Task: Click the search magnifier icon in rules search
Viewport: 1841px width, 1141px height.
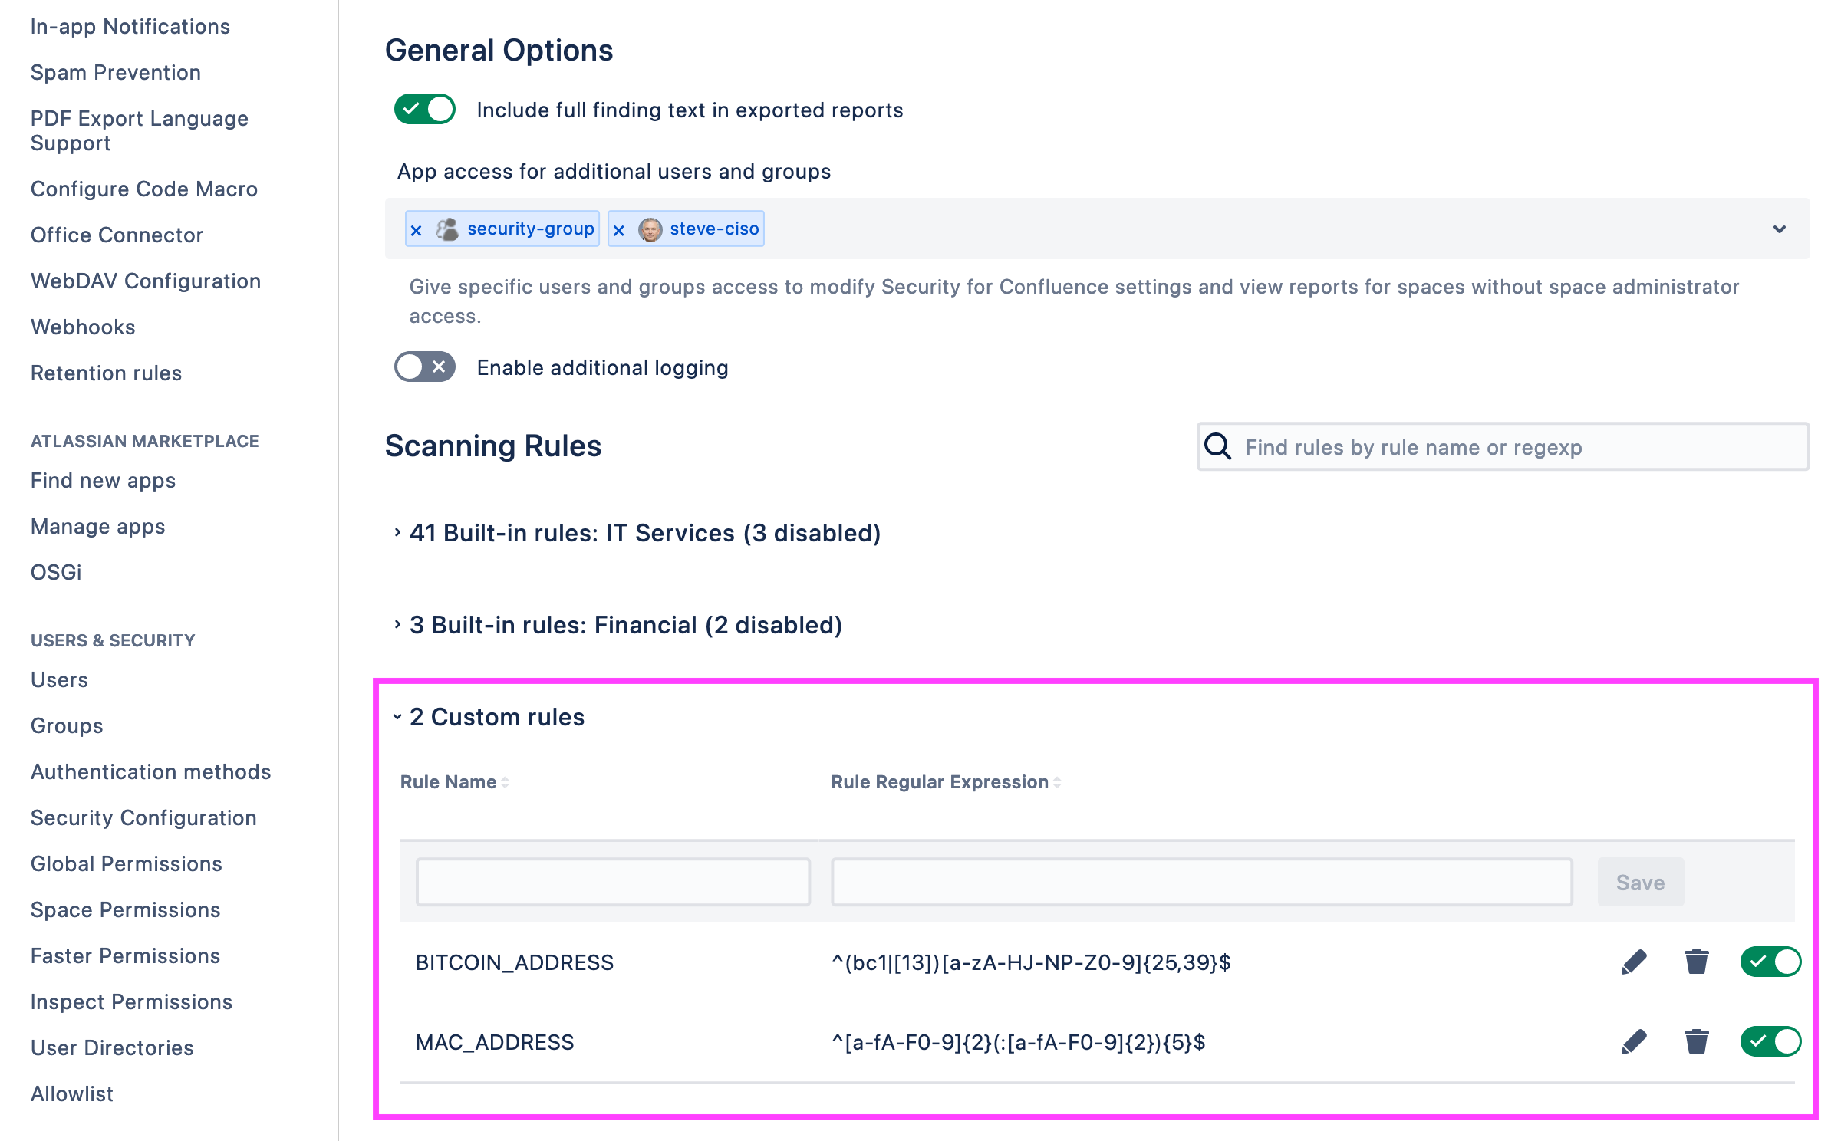Action: [1217, 446]
